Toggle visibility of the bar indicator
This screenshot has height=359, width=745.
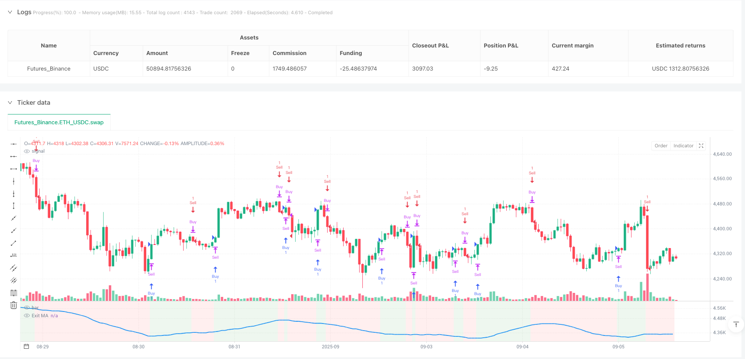click(x=27, y=308)
